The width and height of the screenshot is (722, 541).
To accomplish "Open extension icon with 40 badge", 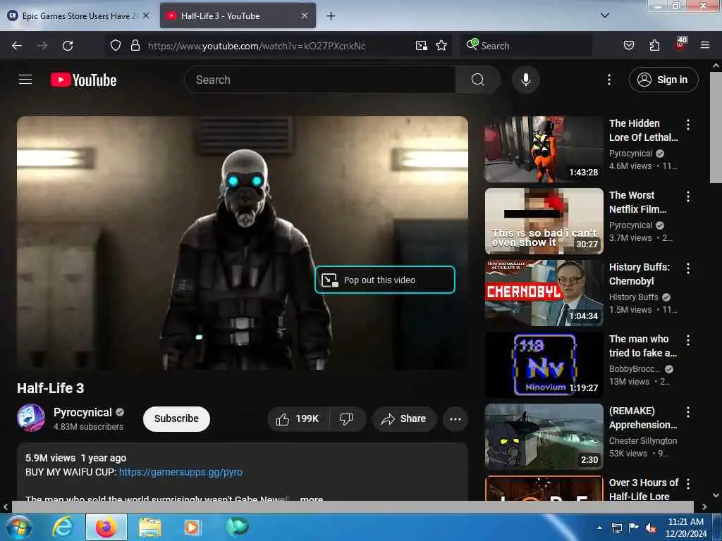I will pos(680,44).
